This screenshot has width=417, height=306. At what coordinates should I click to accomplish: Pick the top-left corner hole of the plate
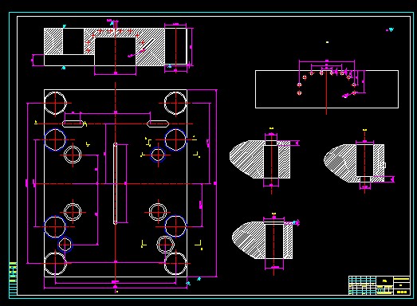(x=55, y=103)
